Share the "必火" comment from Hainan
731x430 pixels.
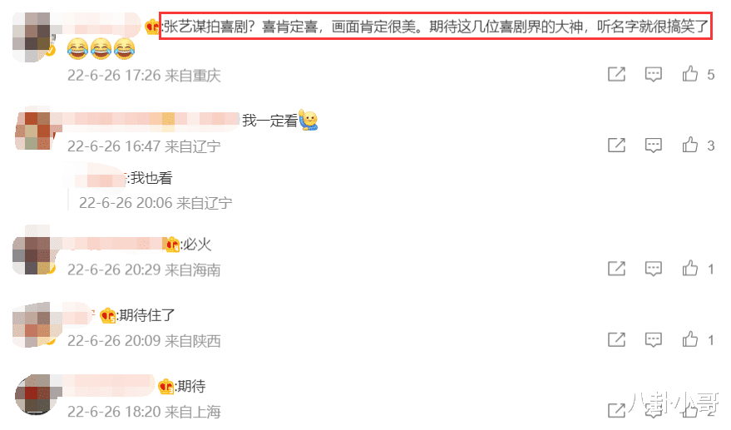(616, 269)
